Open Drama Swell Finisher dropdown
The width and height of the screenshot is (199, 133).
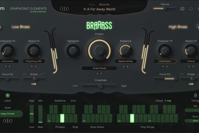tap(99, 68)
